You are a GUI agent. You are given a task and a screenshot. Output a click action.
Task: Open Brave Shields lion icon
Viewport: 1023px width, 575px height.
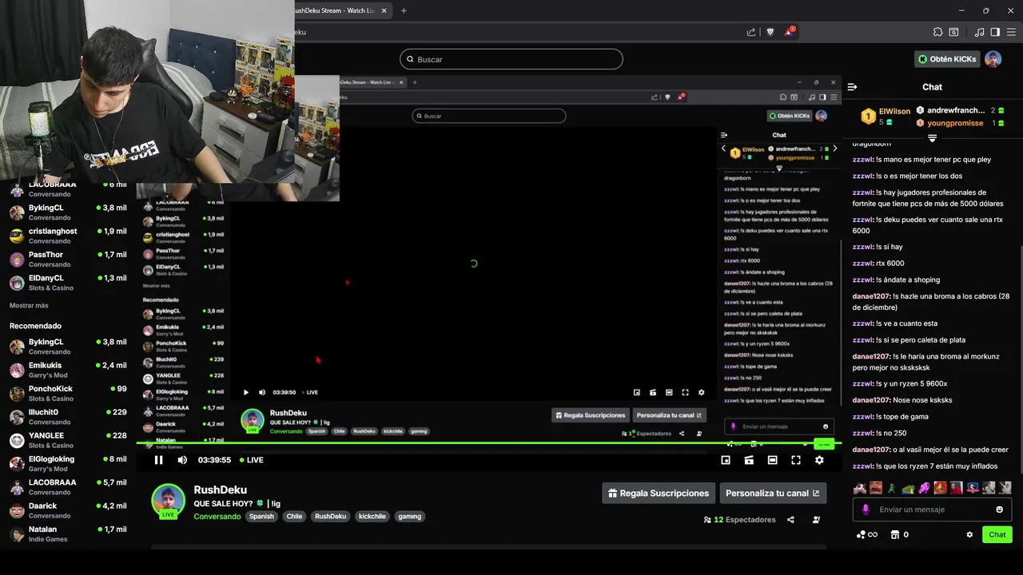[770, 32]
